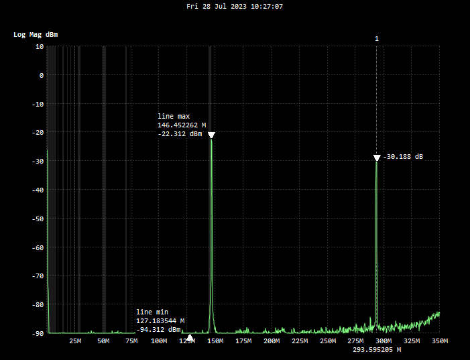The width and height of the screenshot is (470, 360).
Task: Select the -30.188 dB marker readout
Action: point(403,157)
